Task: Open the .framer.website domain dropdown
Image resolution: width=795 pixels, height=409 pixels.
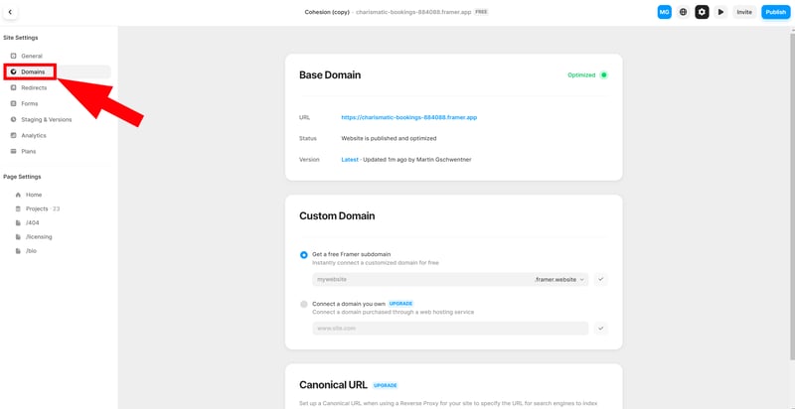Action: coord(559,279)
